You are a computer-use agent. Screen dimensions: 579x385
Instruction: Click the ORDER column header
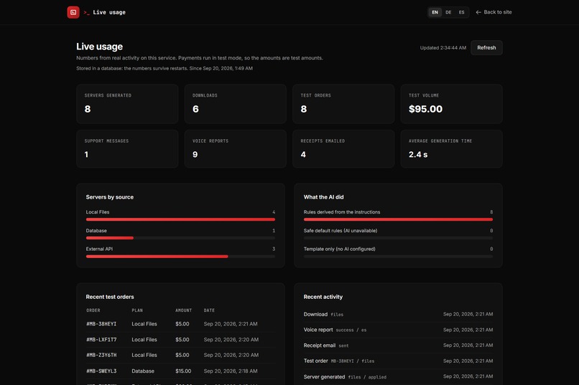93,310
